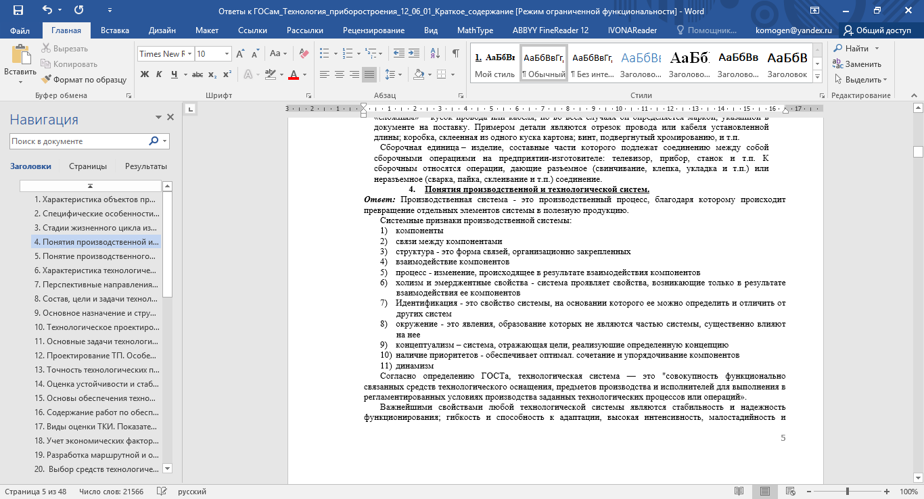Center-align the paragraph text
This screenshot has width=924, height=499.
click(x=339, y=74)
